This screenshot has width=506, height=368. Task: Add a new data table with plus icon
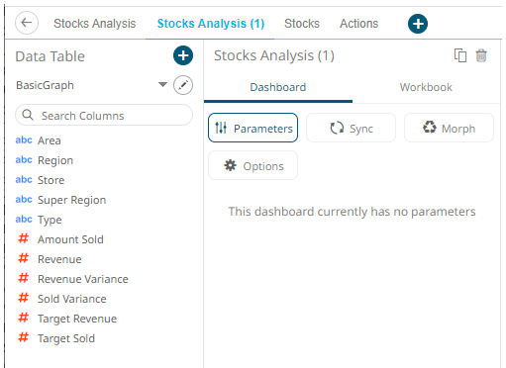[x=183, y=55]
